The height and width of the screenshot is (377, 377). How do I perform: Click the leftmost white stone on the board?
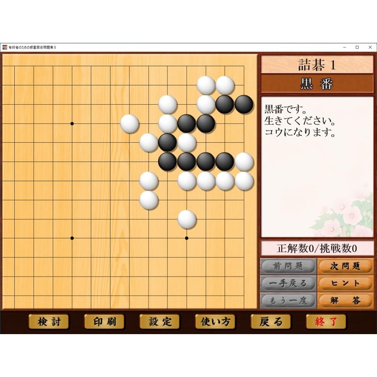(x=130, y=123)
